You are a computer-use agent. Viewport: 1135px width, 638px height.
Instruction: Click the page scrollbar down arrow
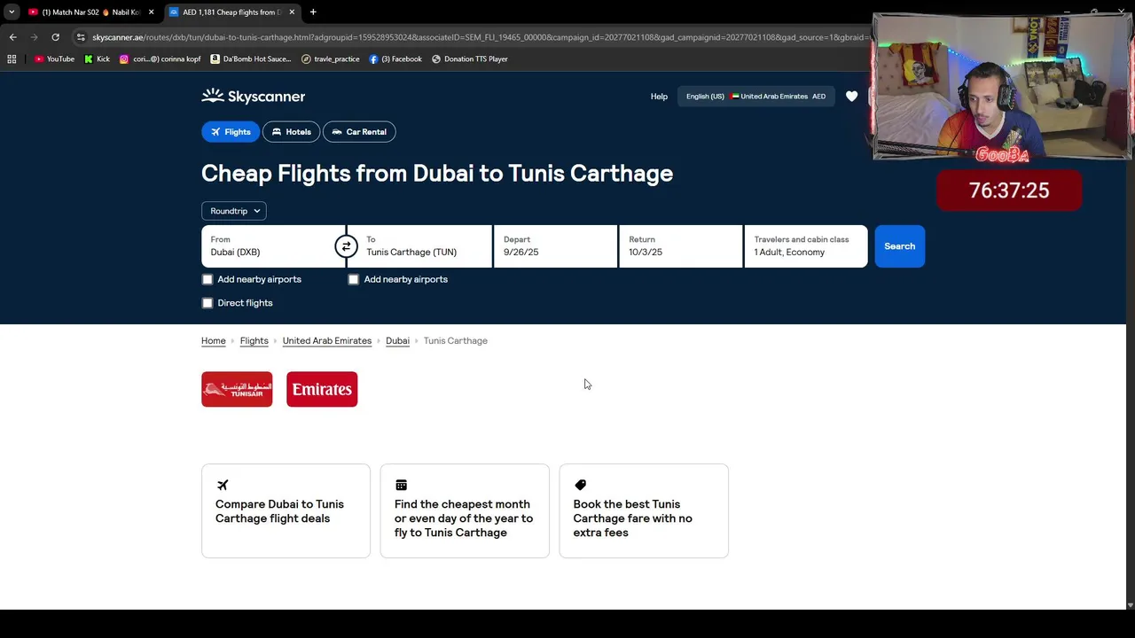(1130, 604)
